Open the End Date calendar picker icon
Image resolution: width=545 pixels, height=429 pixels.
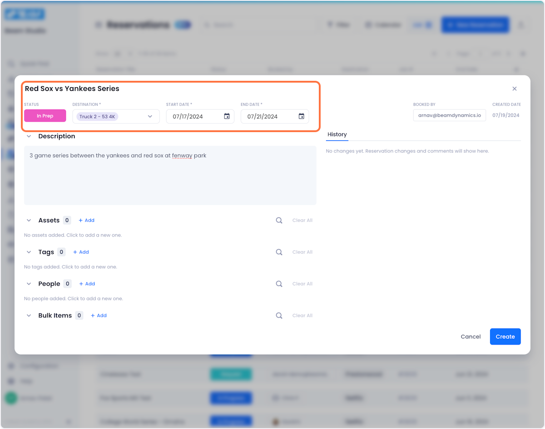pos(301,116)
